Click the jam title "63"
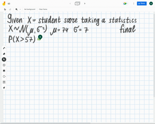Image resolution: width=155 pixels, height=124 pixels. click(9, 4)
